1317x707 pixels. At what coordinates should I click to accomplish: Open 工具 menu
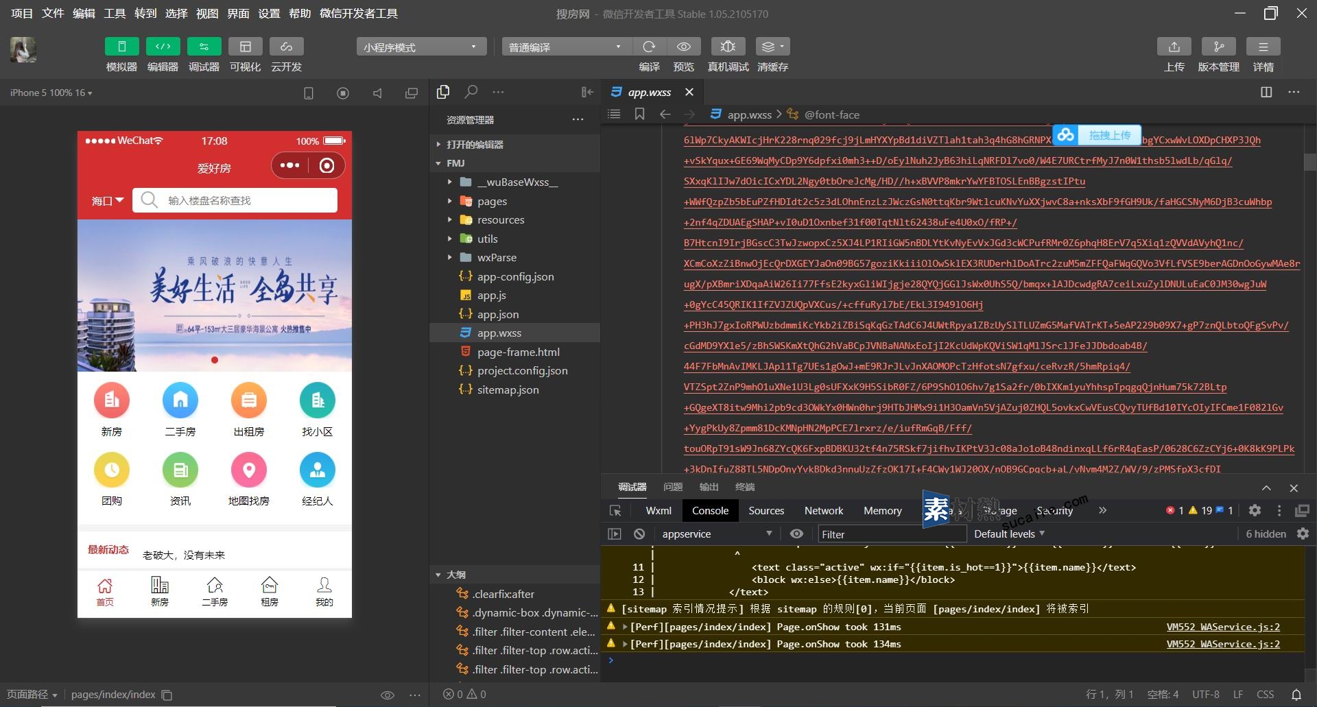coord(115,14)
